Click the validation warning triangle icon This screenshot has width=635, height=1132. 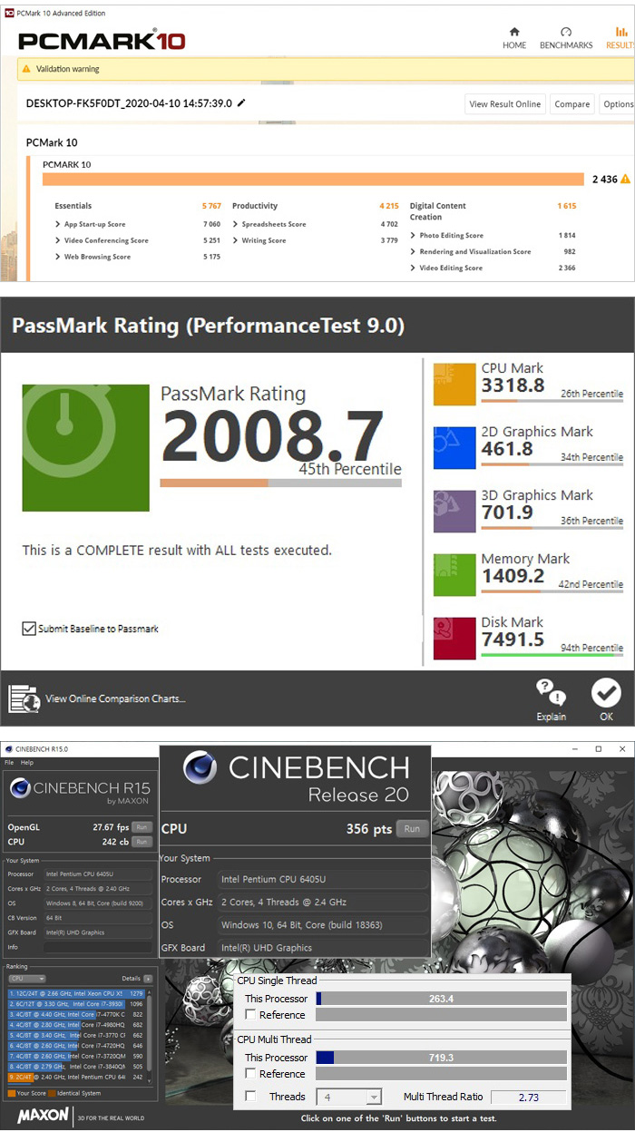[27, 69]
